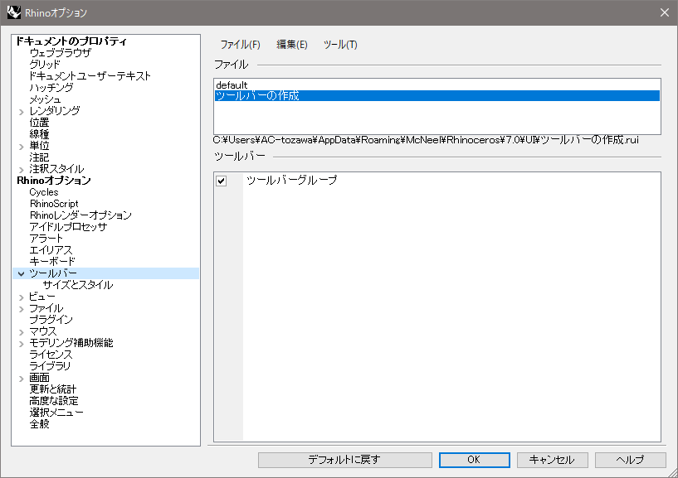This screenshot has width=678, height=478.
Task: Select default in the file list
Action: 232,85
